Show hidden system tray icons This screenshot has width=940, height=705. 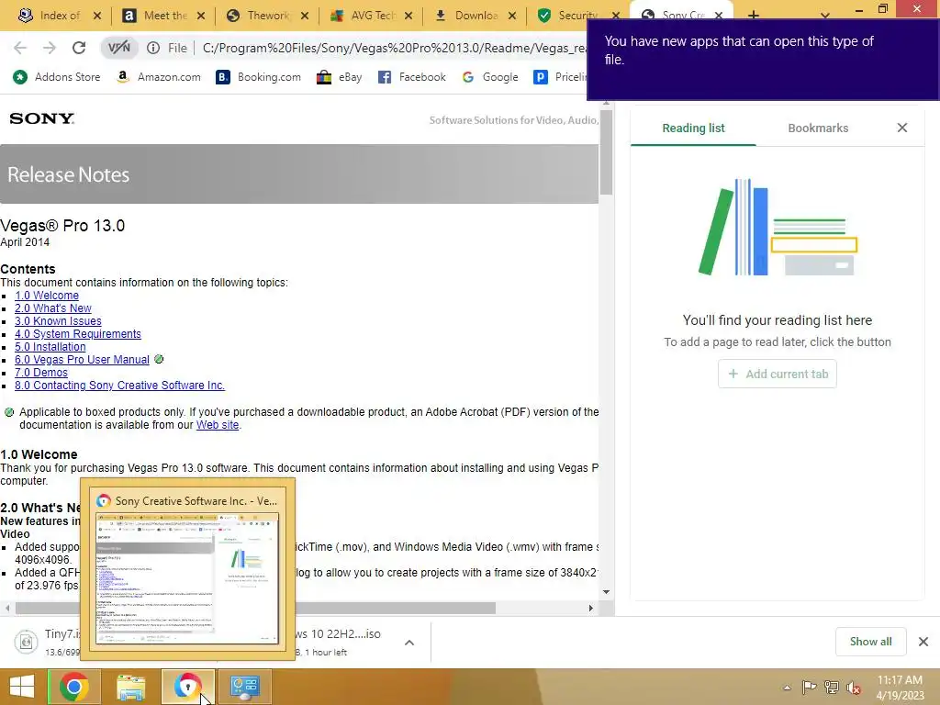click(787, 688)
